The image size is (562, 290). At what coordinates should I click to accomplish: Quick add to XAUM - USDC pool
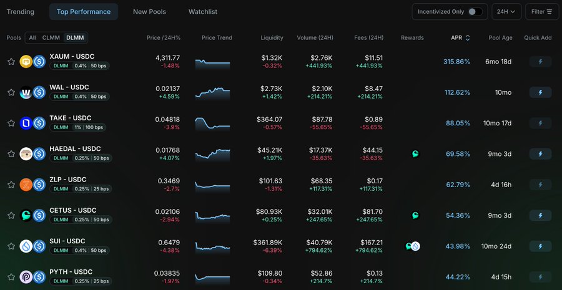click(541, 62)
